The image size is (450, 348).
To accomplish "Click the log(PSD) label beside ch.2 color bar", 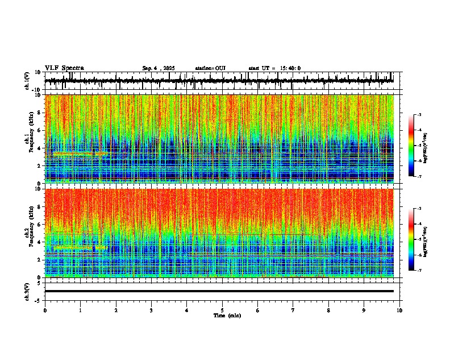I will [426, 242].
